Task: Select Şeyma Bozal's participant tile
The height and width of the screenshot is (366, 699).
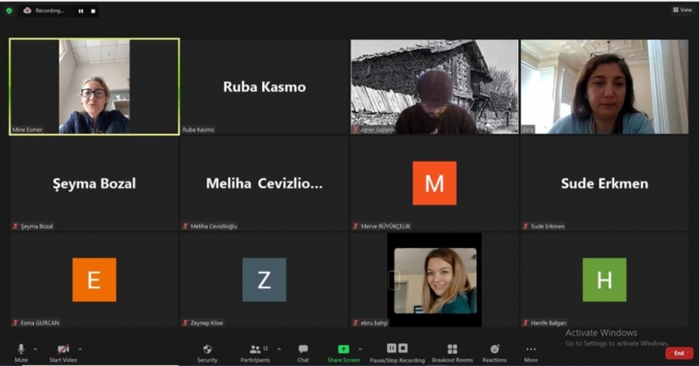Action: pyautogui.click(x=94, y=183)
